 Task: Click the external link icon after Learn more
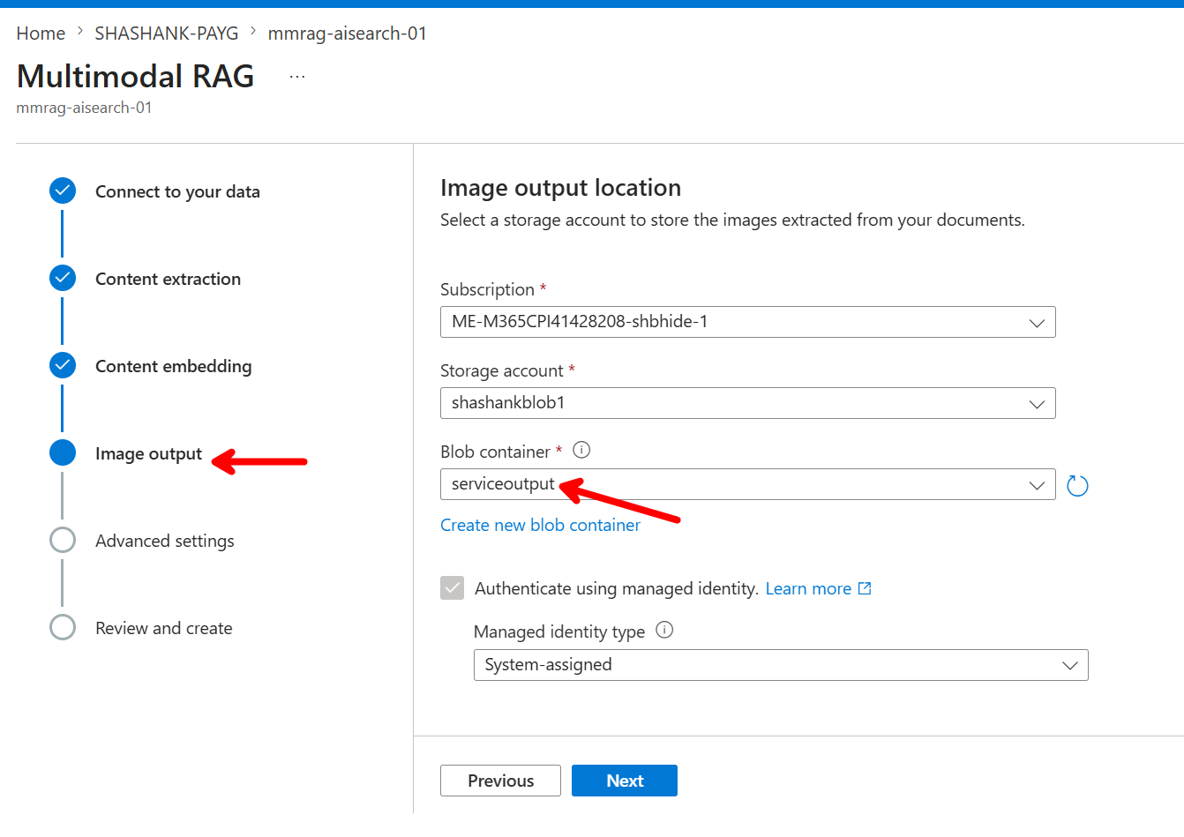[865, 588]
